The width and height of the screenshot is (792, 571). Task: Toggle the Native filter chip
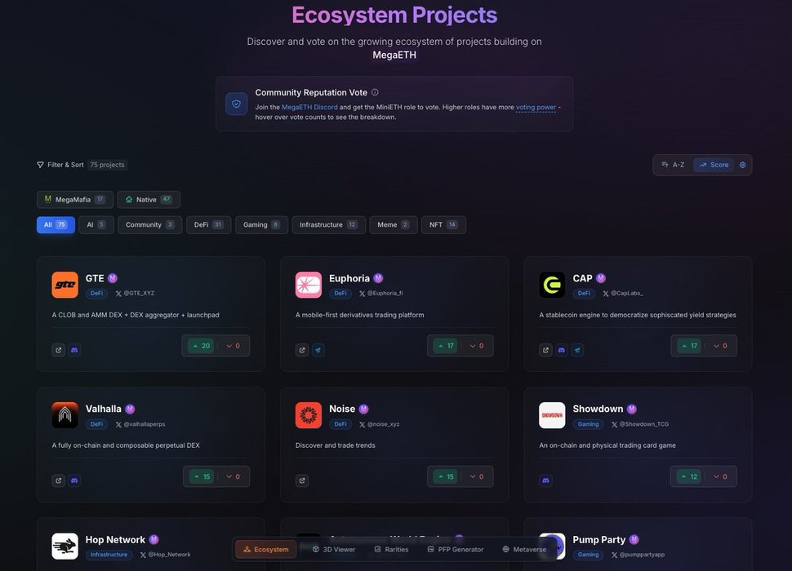(x=149, y=199)
